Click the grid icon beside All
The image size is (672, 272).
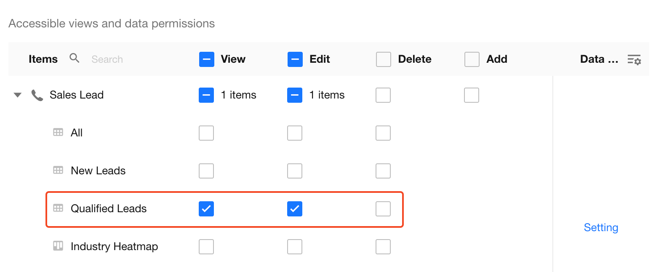tap(58, 133)
